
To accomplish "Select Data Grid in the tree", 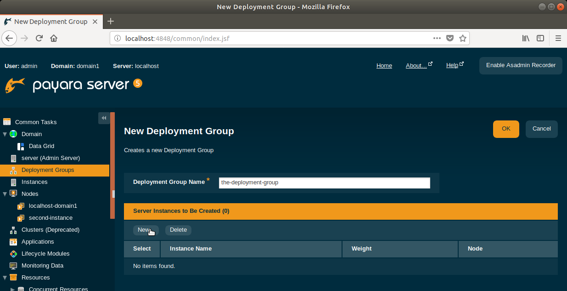I will click(41, 146).
